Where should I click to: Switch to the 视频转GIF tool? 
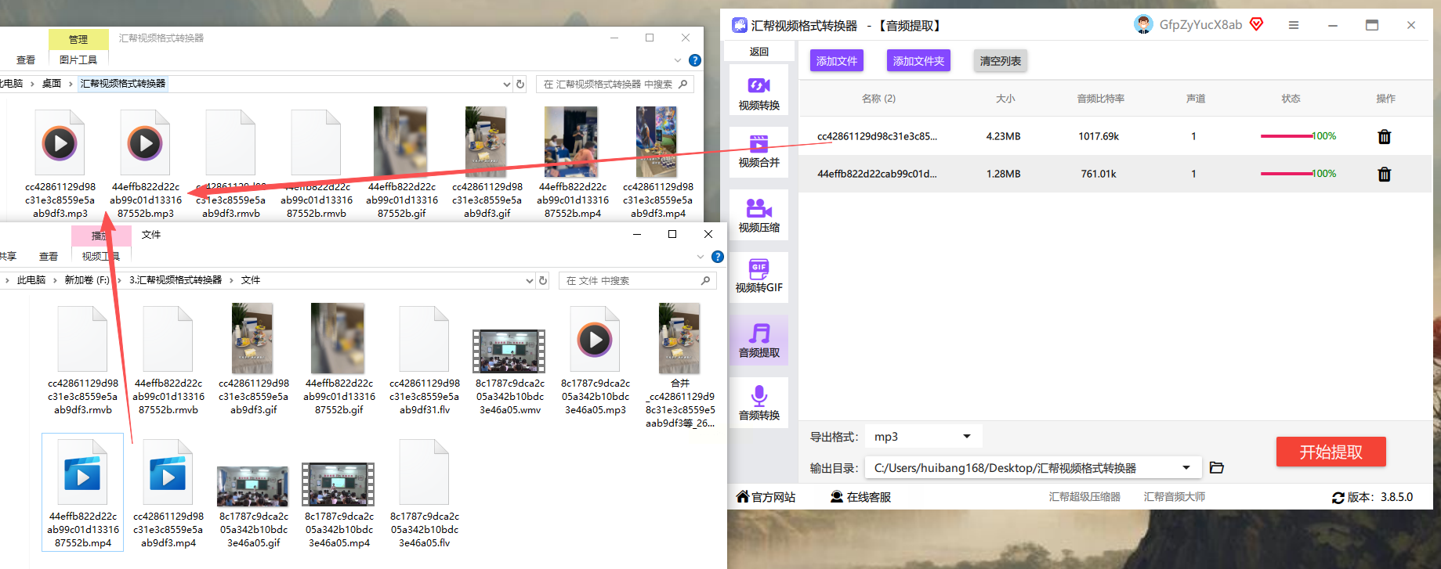759,276
